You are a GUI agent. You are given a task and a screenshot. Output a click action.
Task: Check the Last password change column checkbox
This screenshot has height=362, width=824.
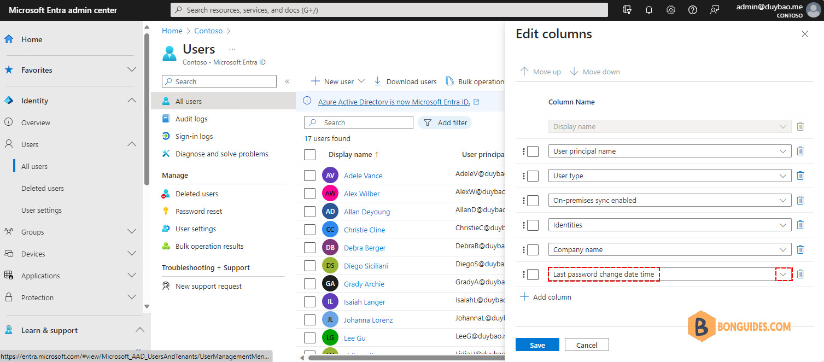click(533, 275)
